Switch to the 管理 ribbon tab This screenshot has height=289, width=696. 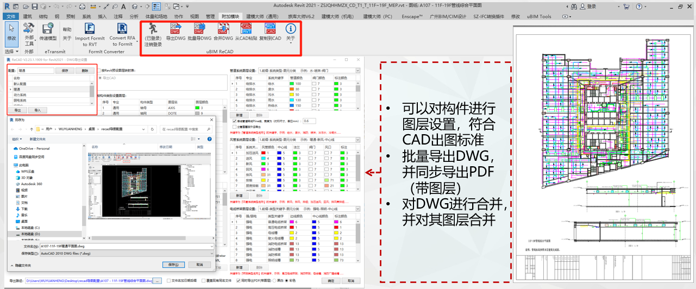pos(210,16)
